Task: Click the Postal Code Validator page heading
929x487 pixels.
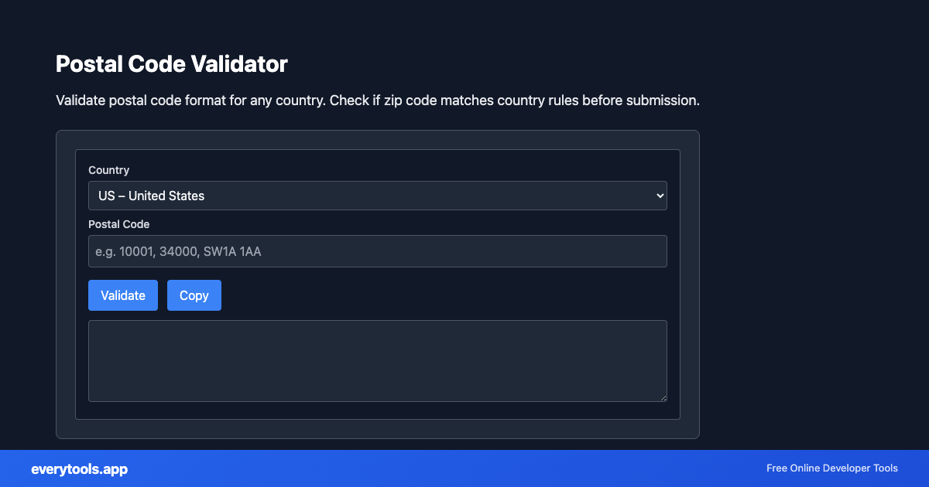Action: pos(171,64)
